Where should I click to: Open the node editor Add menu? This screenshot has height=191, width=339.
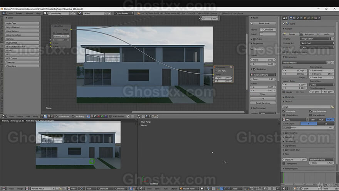(x=28, y=117)
